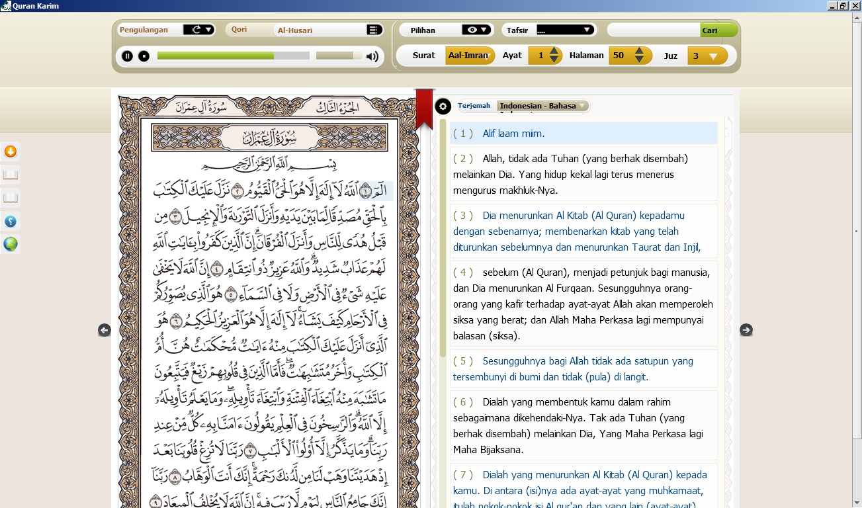This screenshot has width=862, height=508.
Task: Click the orange download arrow sidebar icon
Action: tap(11, 151)
